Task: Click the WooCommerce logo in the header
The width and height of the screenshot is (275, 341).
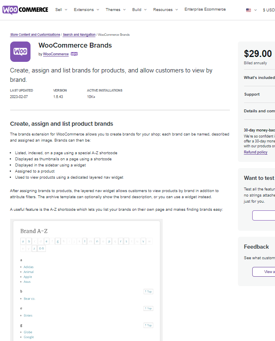Action: (x=25, y=10)
